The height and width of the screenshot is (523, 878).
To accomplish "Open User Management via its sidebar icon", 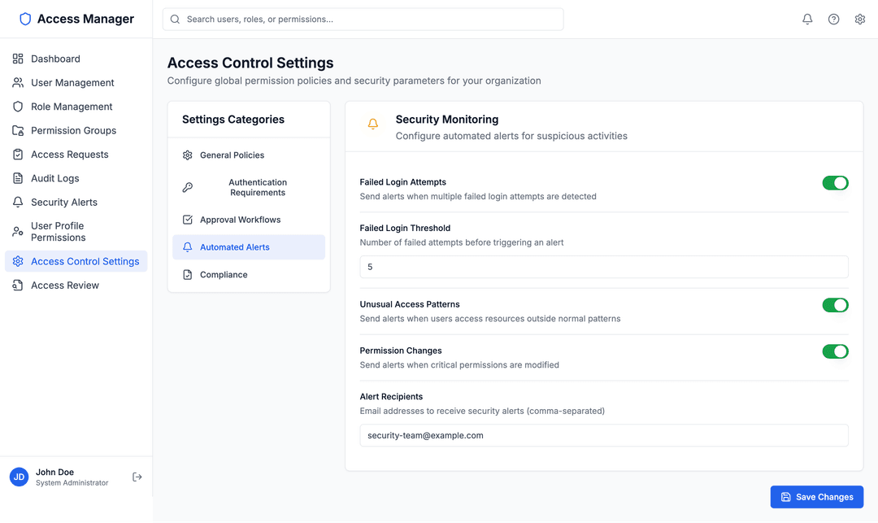I will coord(18,82).
